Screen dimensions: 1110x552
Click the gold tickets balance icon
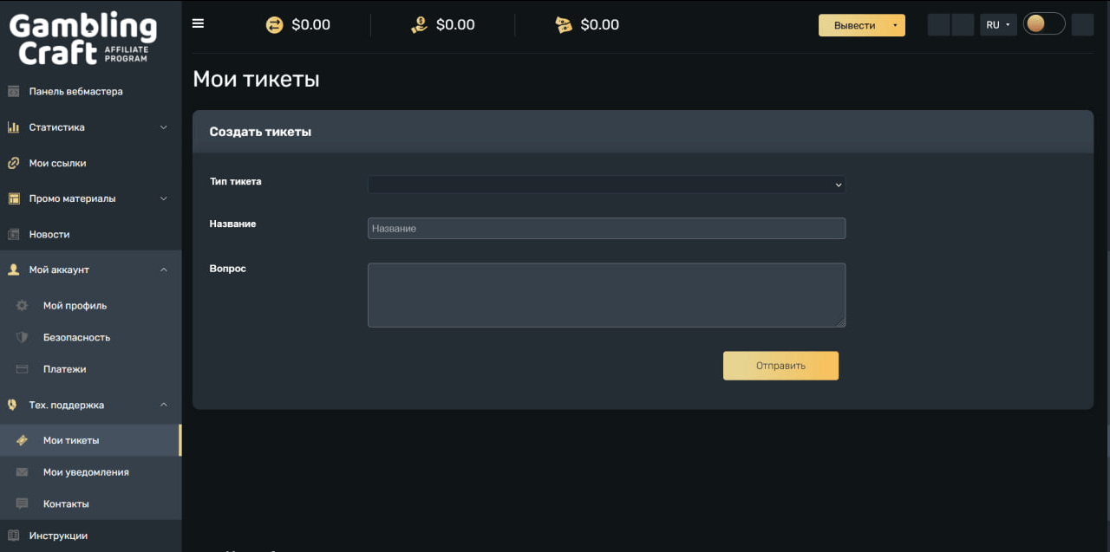(564, 25)
